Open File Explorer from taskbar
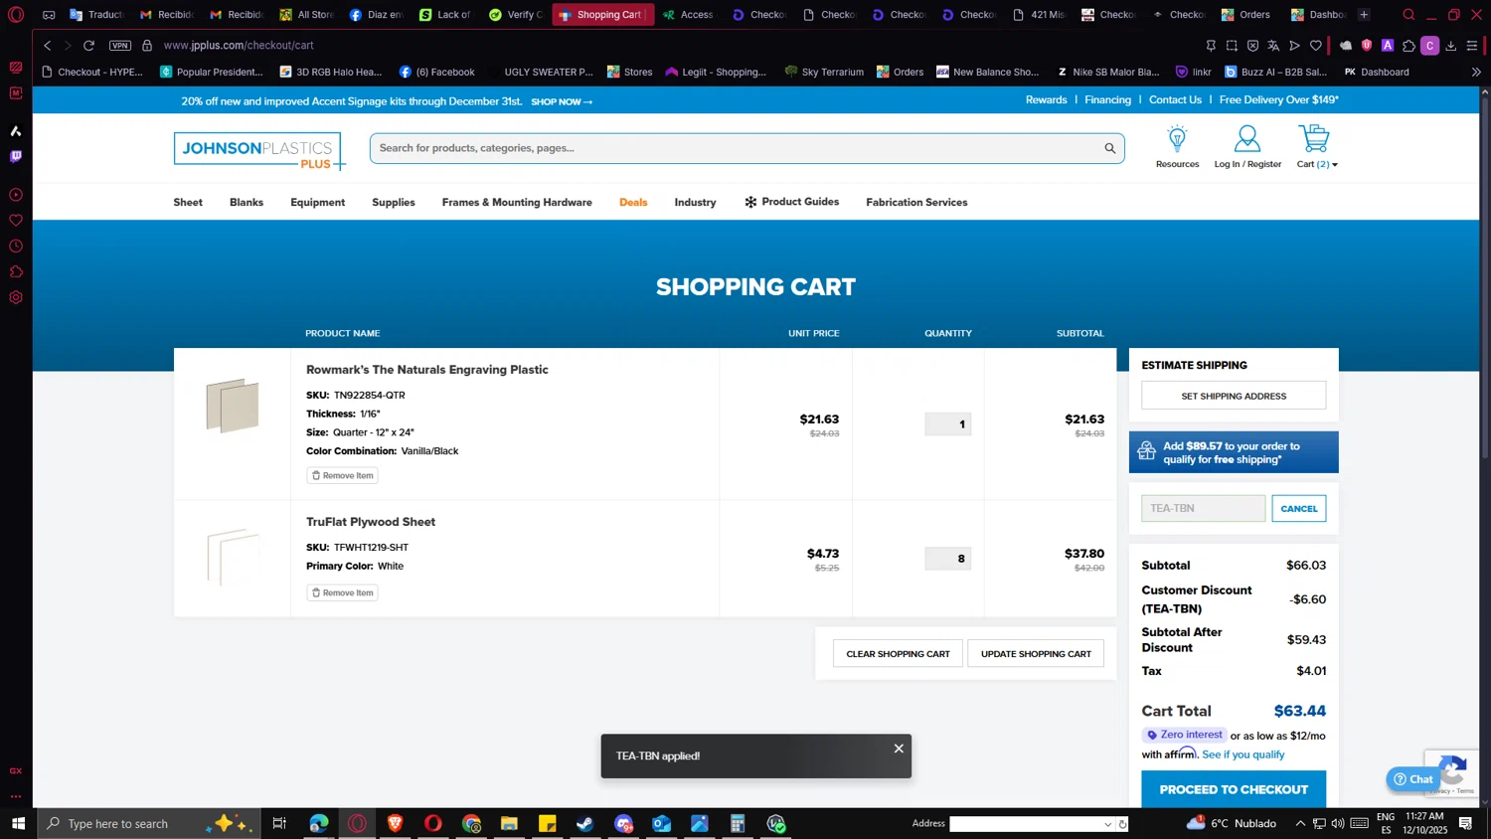Image resolution: width=1491 pixels, height=839 pixels. tap(509, 823)
